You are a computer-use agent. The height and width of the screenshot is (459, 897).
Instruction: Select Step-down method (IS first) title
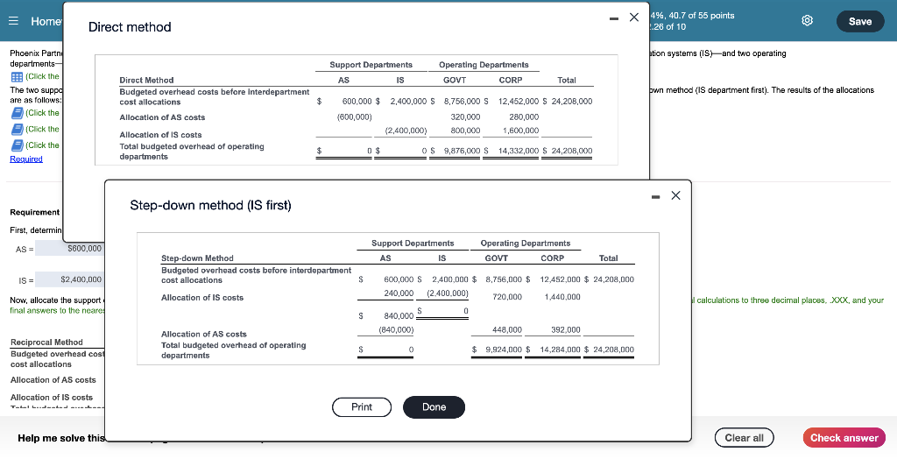[211, 205]
